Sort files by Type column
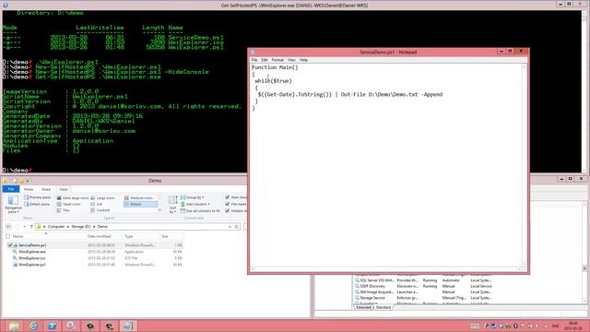This screenshot has height=332, width=590. pos(141,236)
